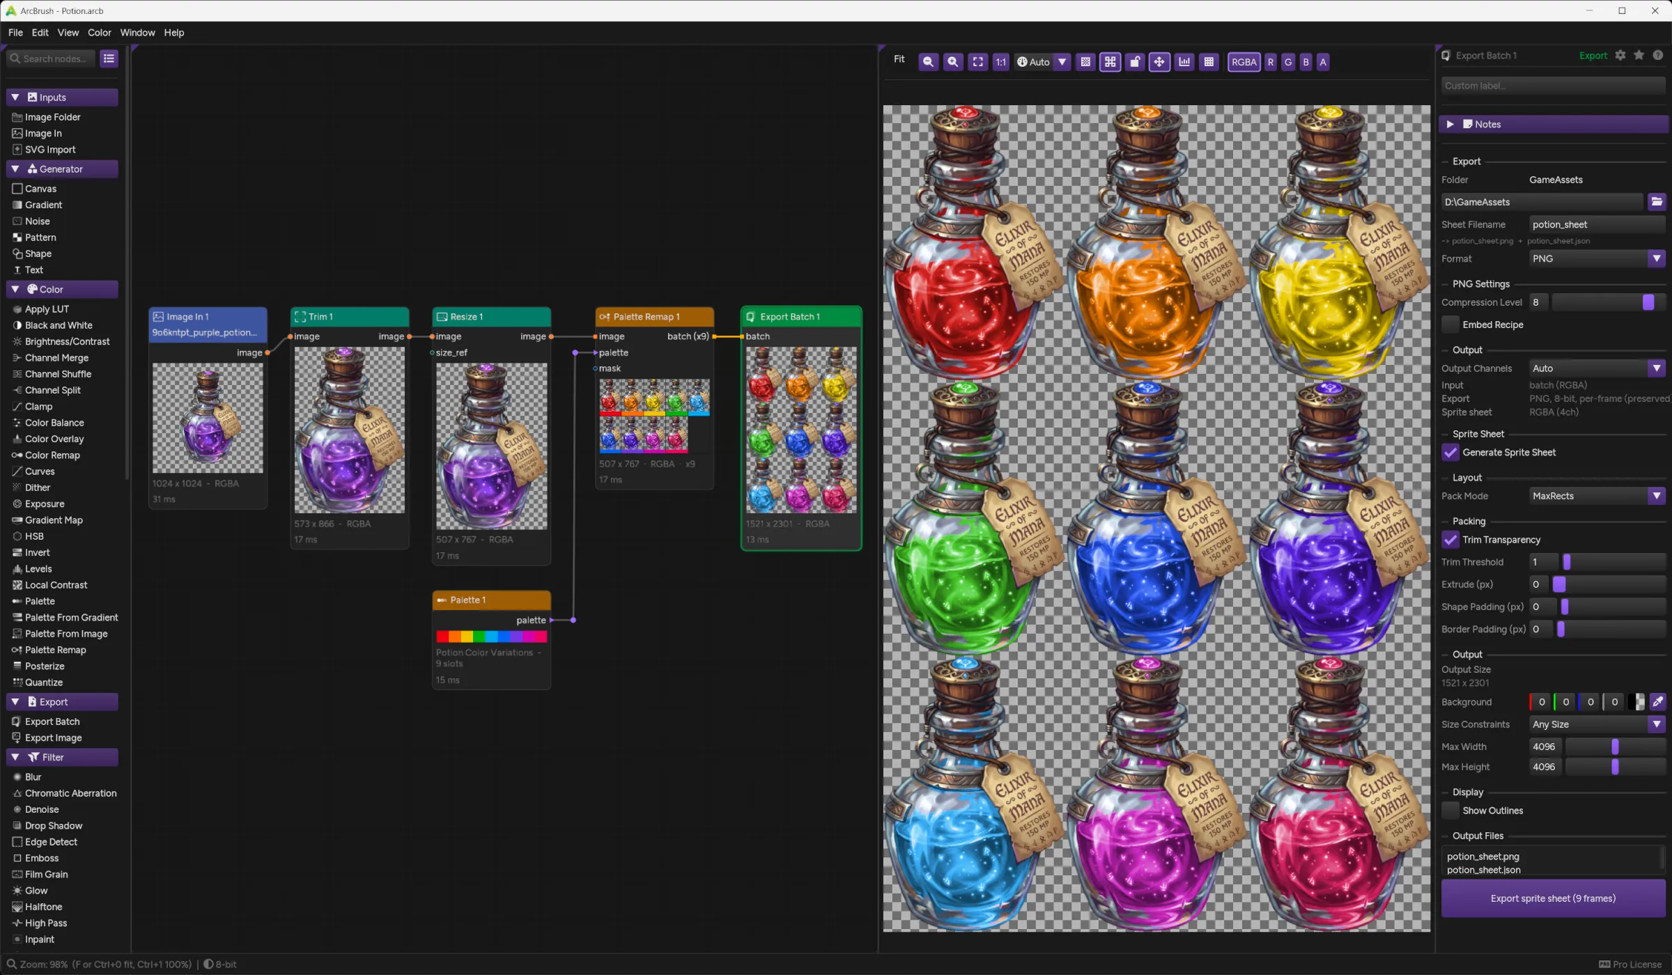Viewport: 1672px width, 975px height.
Task: Activate the pan/move tool icon
Action: coord(1159,62)
